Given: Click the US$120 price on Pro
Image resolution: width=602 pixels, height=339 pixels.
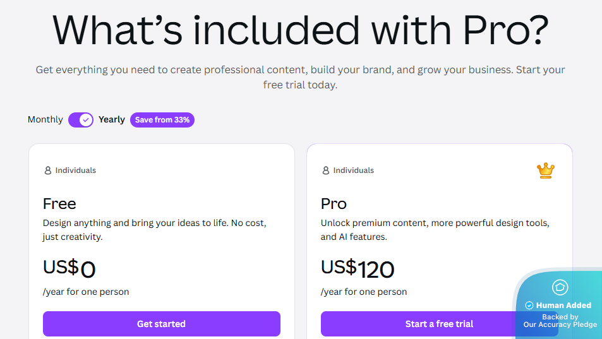Looking at the screenshot, I should point(358,269).
